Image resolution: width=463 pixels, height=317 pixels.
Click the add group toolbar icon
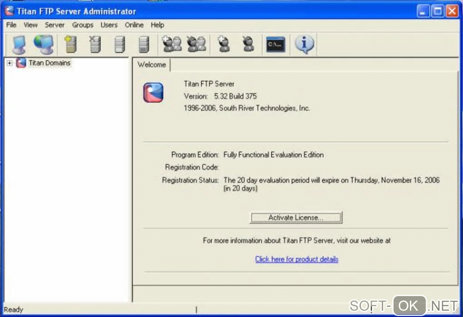coord(172,44)
